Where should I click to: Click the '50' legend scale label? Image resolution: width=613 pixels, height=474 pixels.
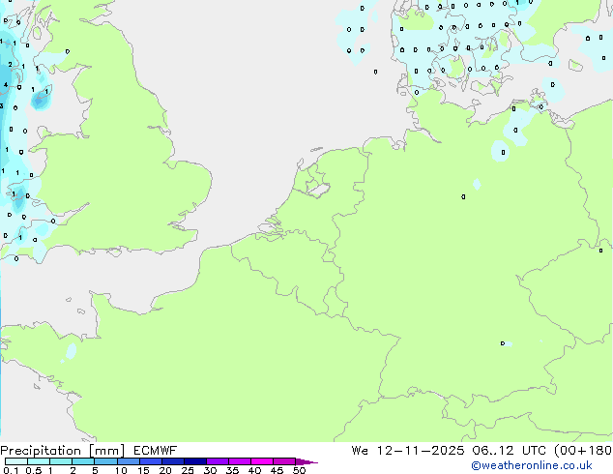point(299,470)
